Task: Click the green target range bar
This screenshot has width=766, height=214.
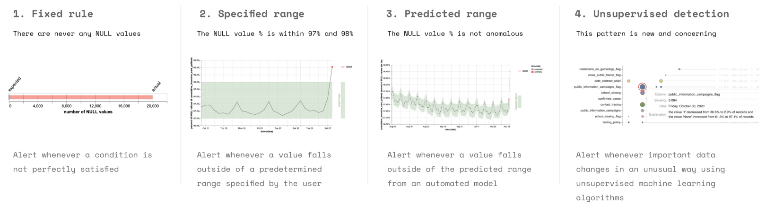Action: 343,100
